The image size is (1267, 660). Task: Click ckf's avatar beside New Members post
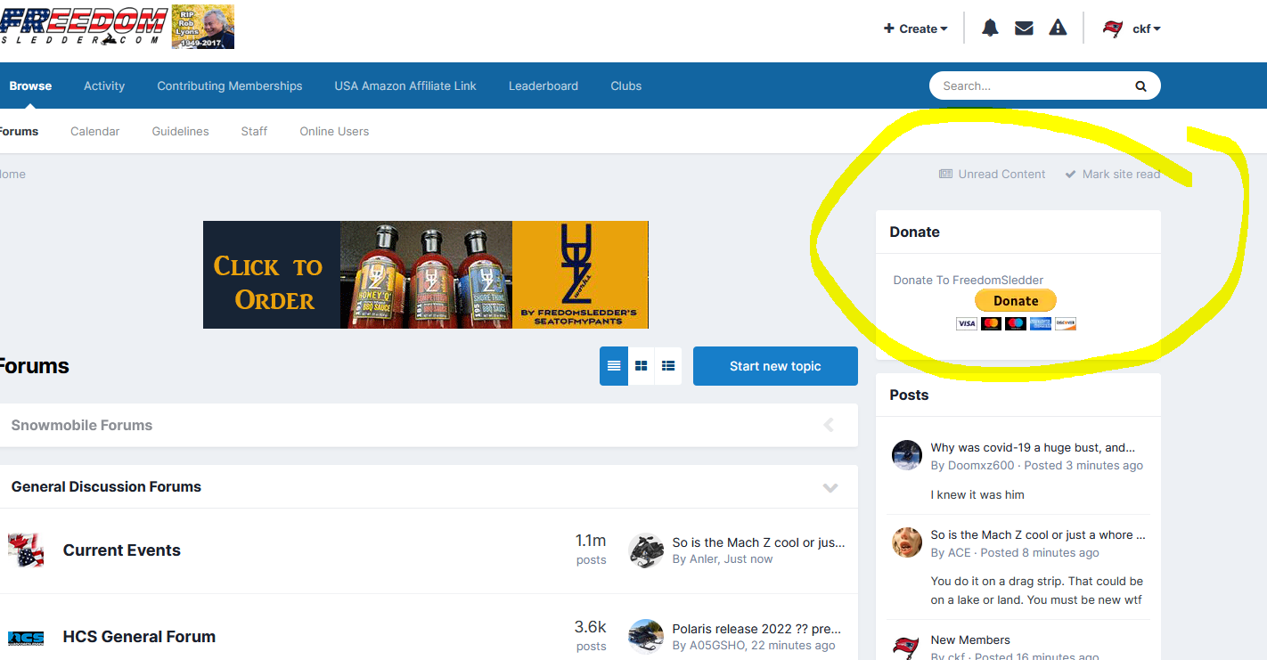pyautogui.click(x=907, y=646)
